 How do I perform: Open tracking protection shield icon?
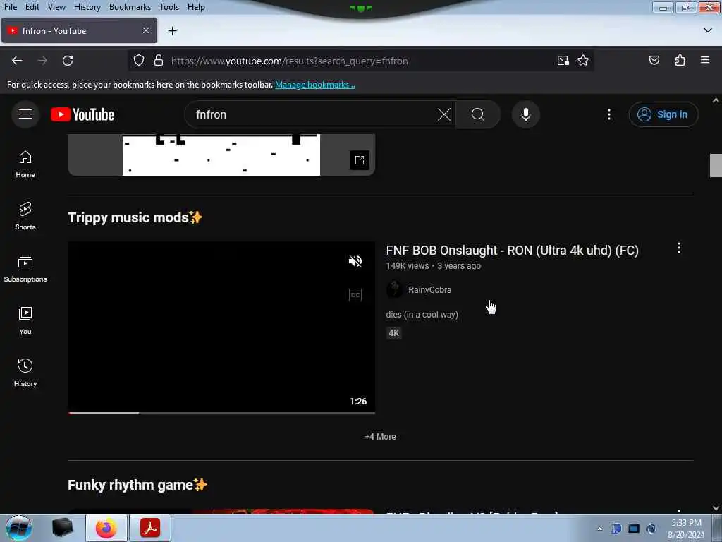(139, 61)
